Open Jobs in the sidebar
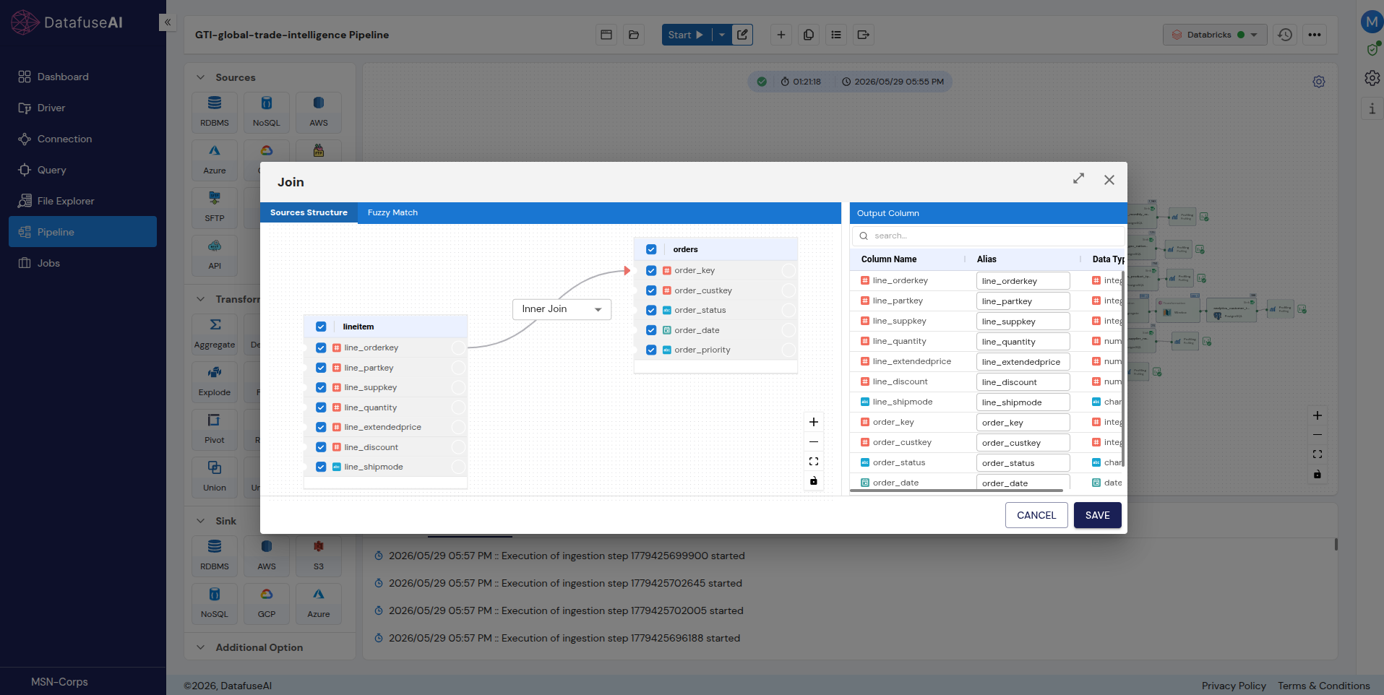 82,263
